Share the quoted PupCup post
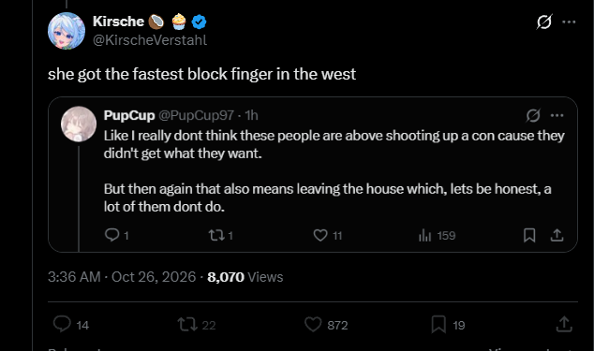The height and width of the screenshot is (351, 594). (557, 235)
